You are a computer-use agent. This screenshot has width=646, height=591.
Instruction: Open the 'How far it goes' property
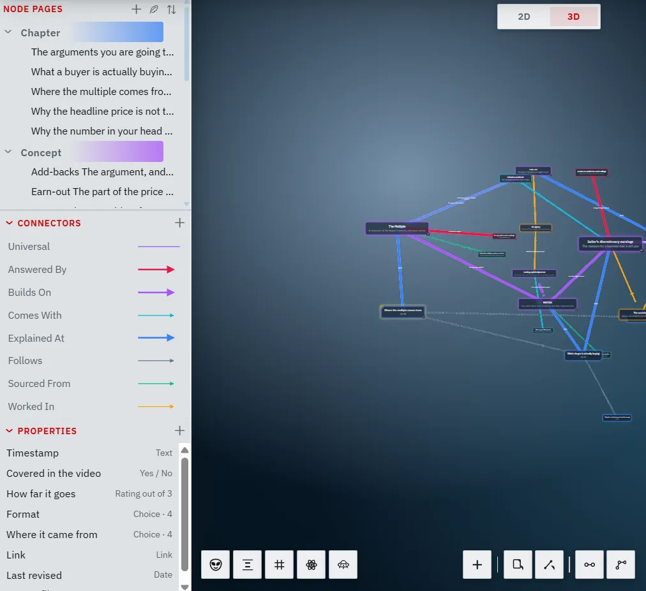(89, 494)
